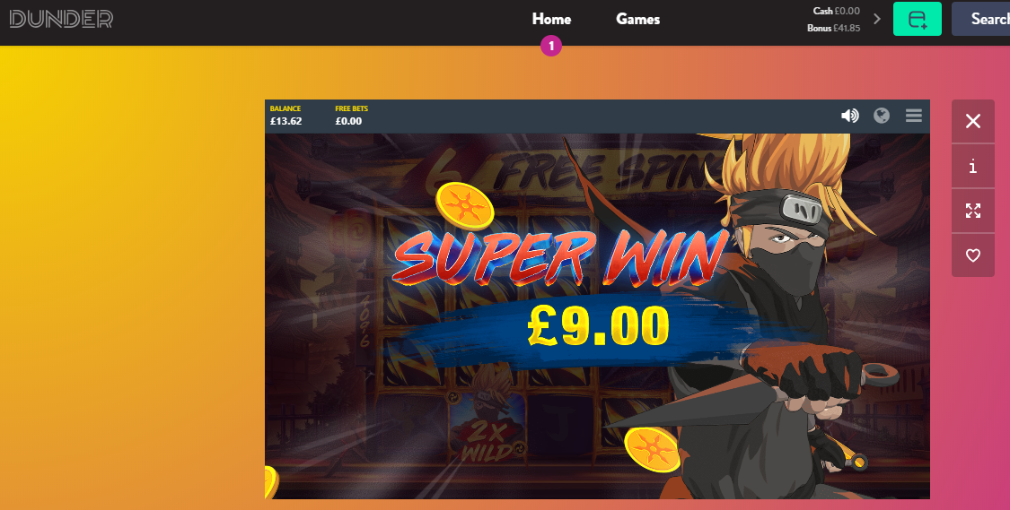Add game to favourites with heart icon
Viewport: 1010px width, 510px height.
[x=972, y=255]
